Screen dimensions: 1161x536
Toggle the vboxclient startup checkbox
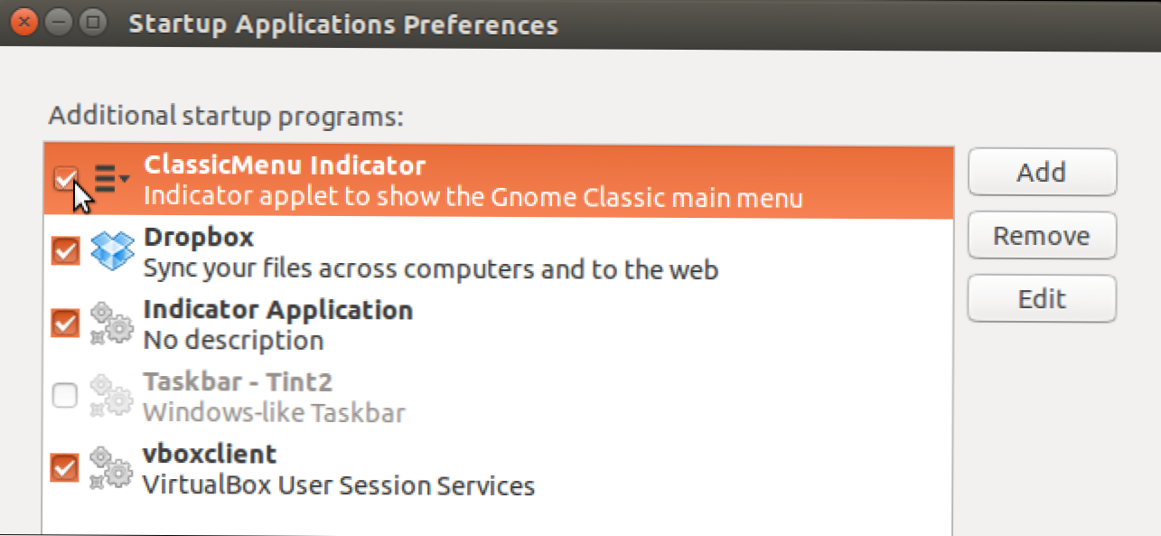[65, 467]
